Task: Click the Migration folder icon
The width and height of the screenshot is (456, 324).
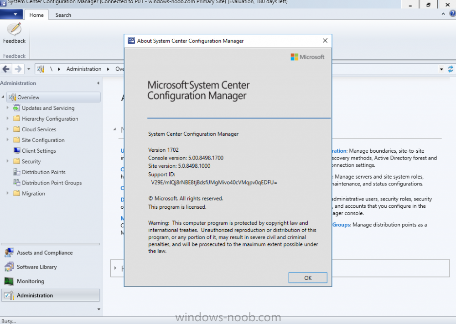Action: click(x=16, y=193)
